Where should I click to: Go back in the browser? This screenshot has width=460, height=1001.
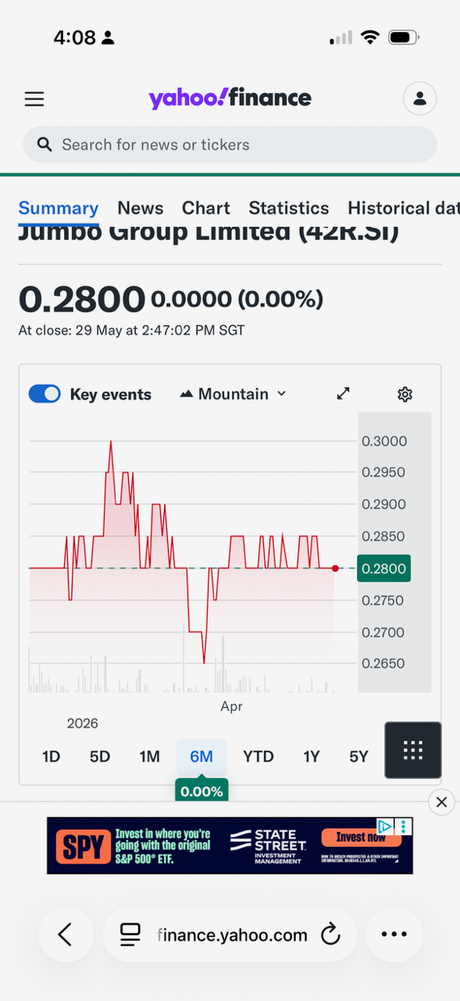point(66,935)
